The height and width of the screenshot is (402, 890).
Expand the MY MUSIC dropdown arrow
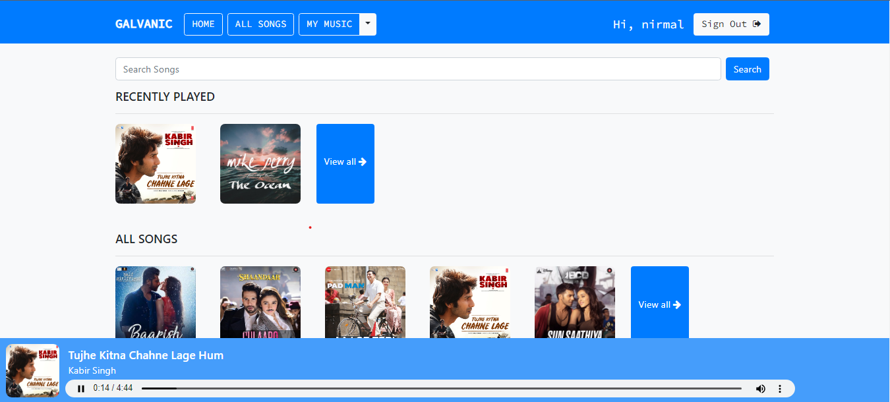(x=368, y=24)
